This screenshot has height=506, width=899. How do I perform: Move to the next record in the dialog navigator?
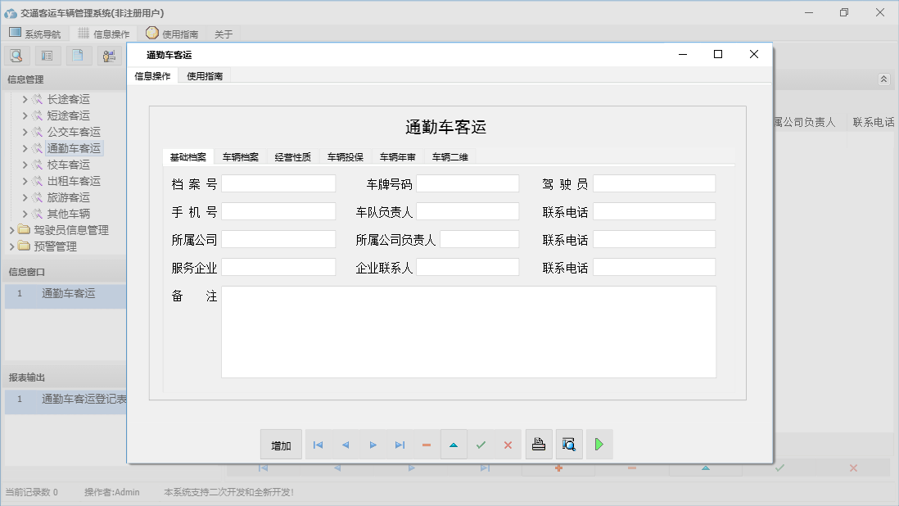[373, 445]
